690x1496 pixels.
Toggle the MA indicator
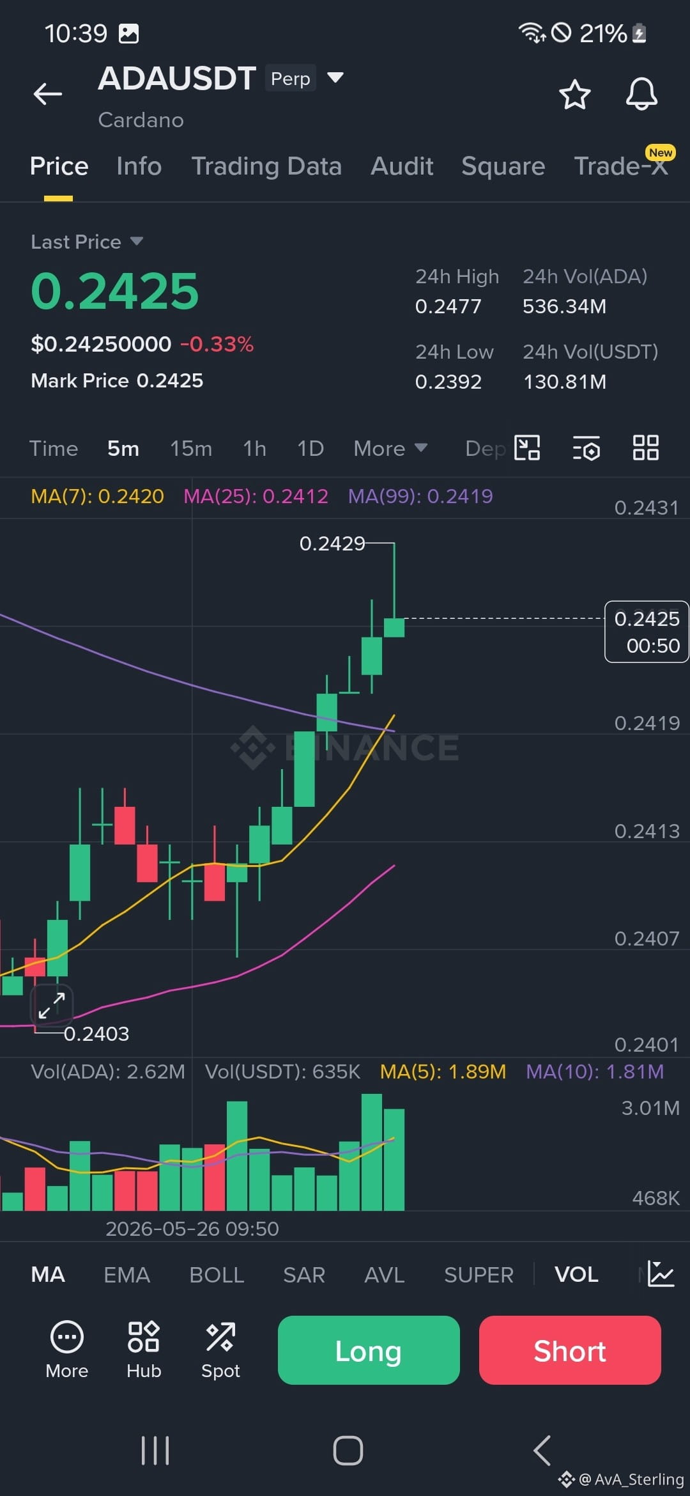(x=48, y=1275)
